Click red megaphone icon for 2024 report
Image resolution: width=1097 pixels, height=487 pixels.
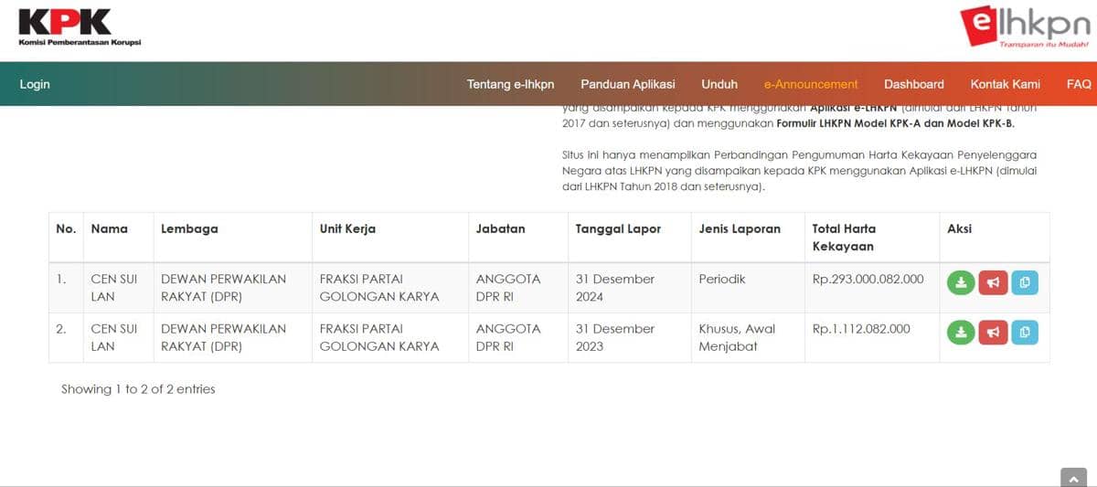[992, 283]
